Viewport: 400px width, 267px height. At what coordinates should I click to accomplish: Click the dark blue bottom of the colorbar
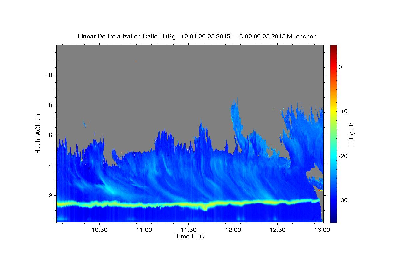click(x=333, y=220)
